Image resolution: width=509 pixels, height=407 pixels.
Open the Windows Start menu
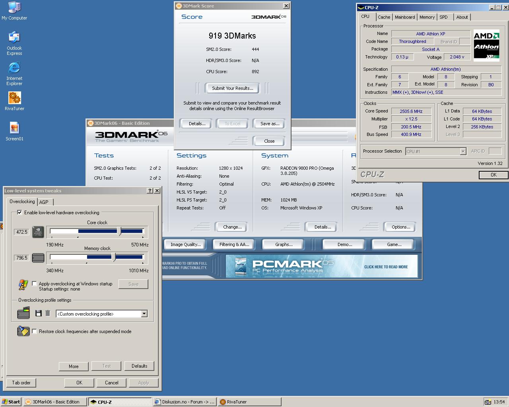[x=11, y=402]
